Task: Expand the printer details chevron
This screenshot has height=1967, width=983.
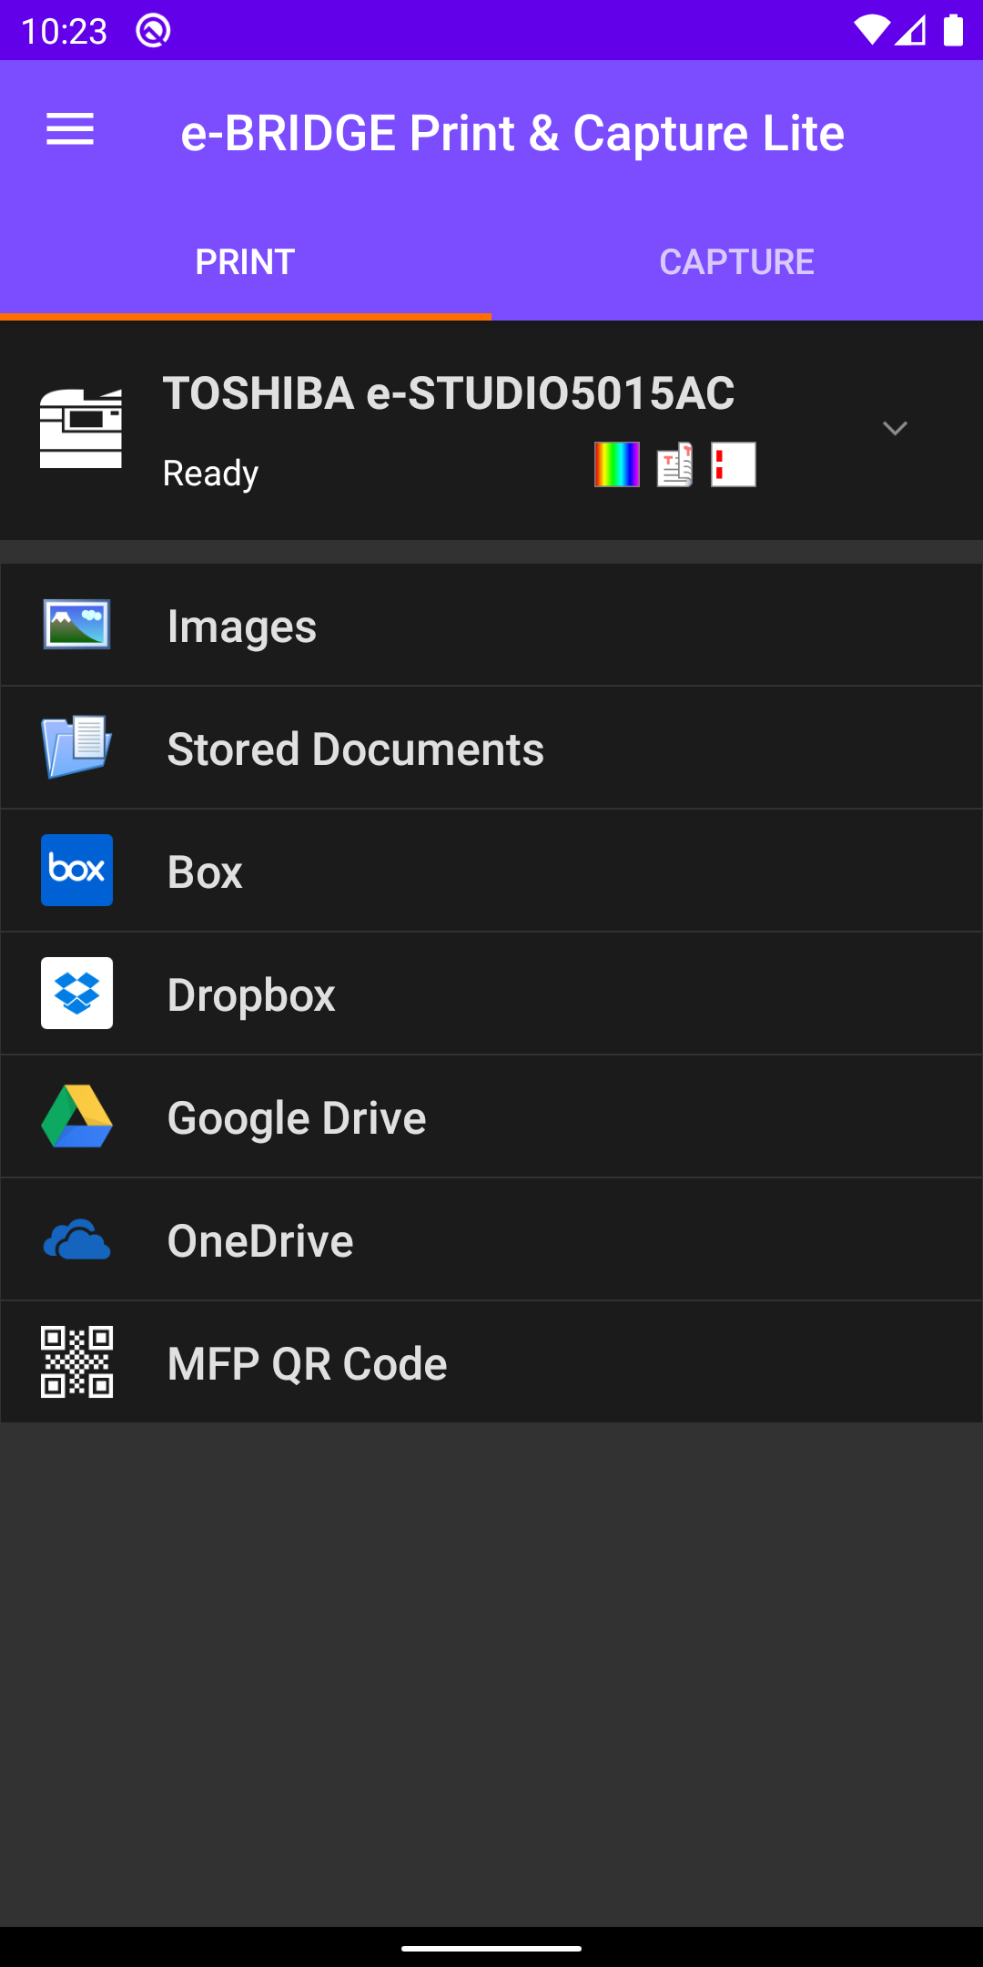Action: click(x=895, y=429)
